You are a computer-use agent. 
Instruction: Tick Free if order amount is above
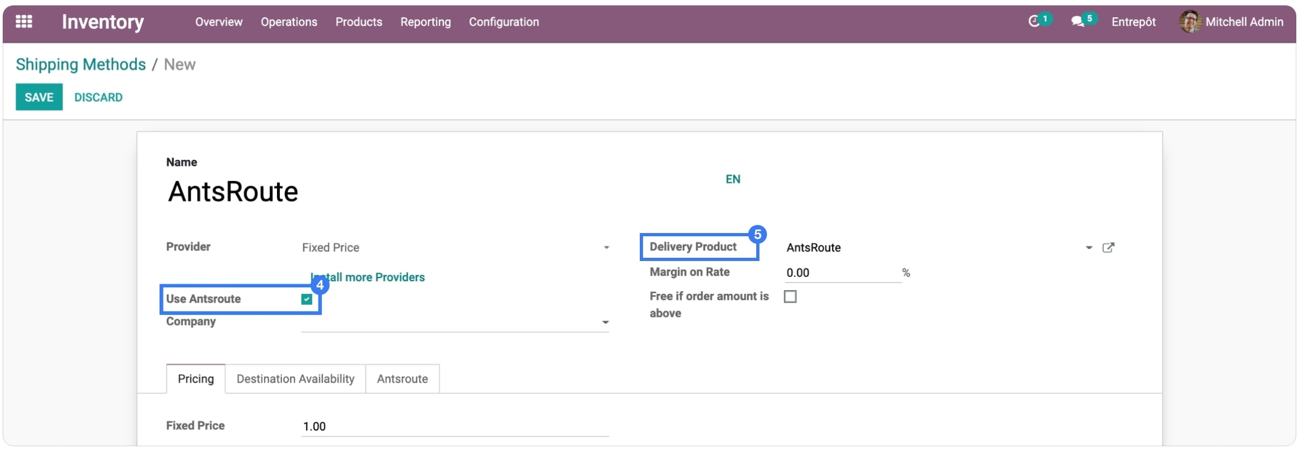pos(790,297)
